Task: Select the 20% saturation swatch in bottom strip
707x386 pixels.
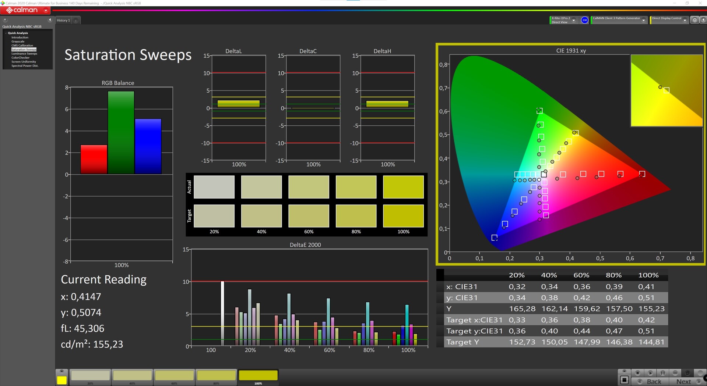Action: [90, 378]
